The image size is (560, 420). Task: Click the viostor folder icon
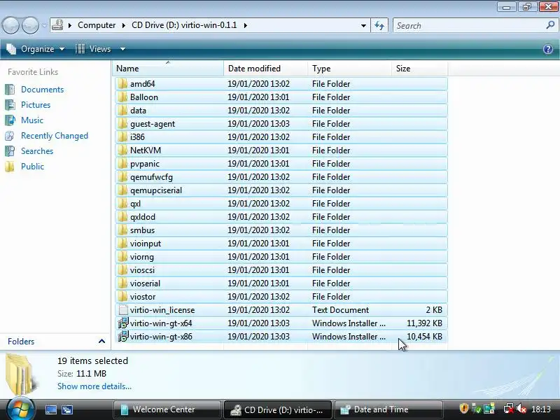[x=122, y=297]
